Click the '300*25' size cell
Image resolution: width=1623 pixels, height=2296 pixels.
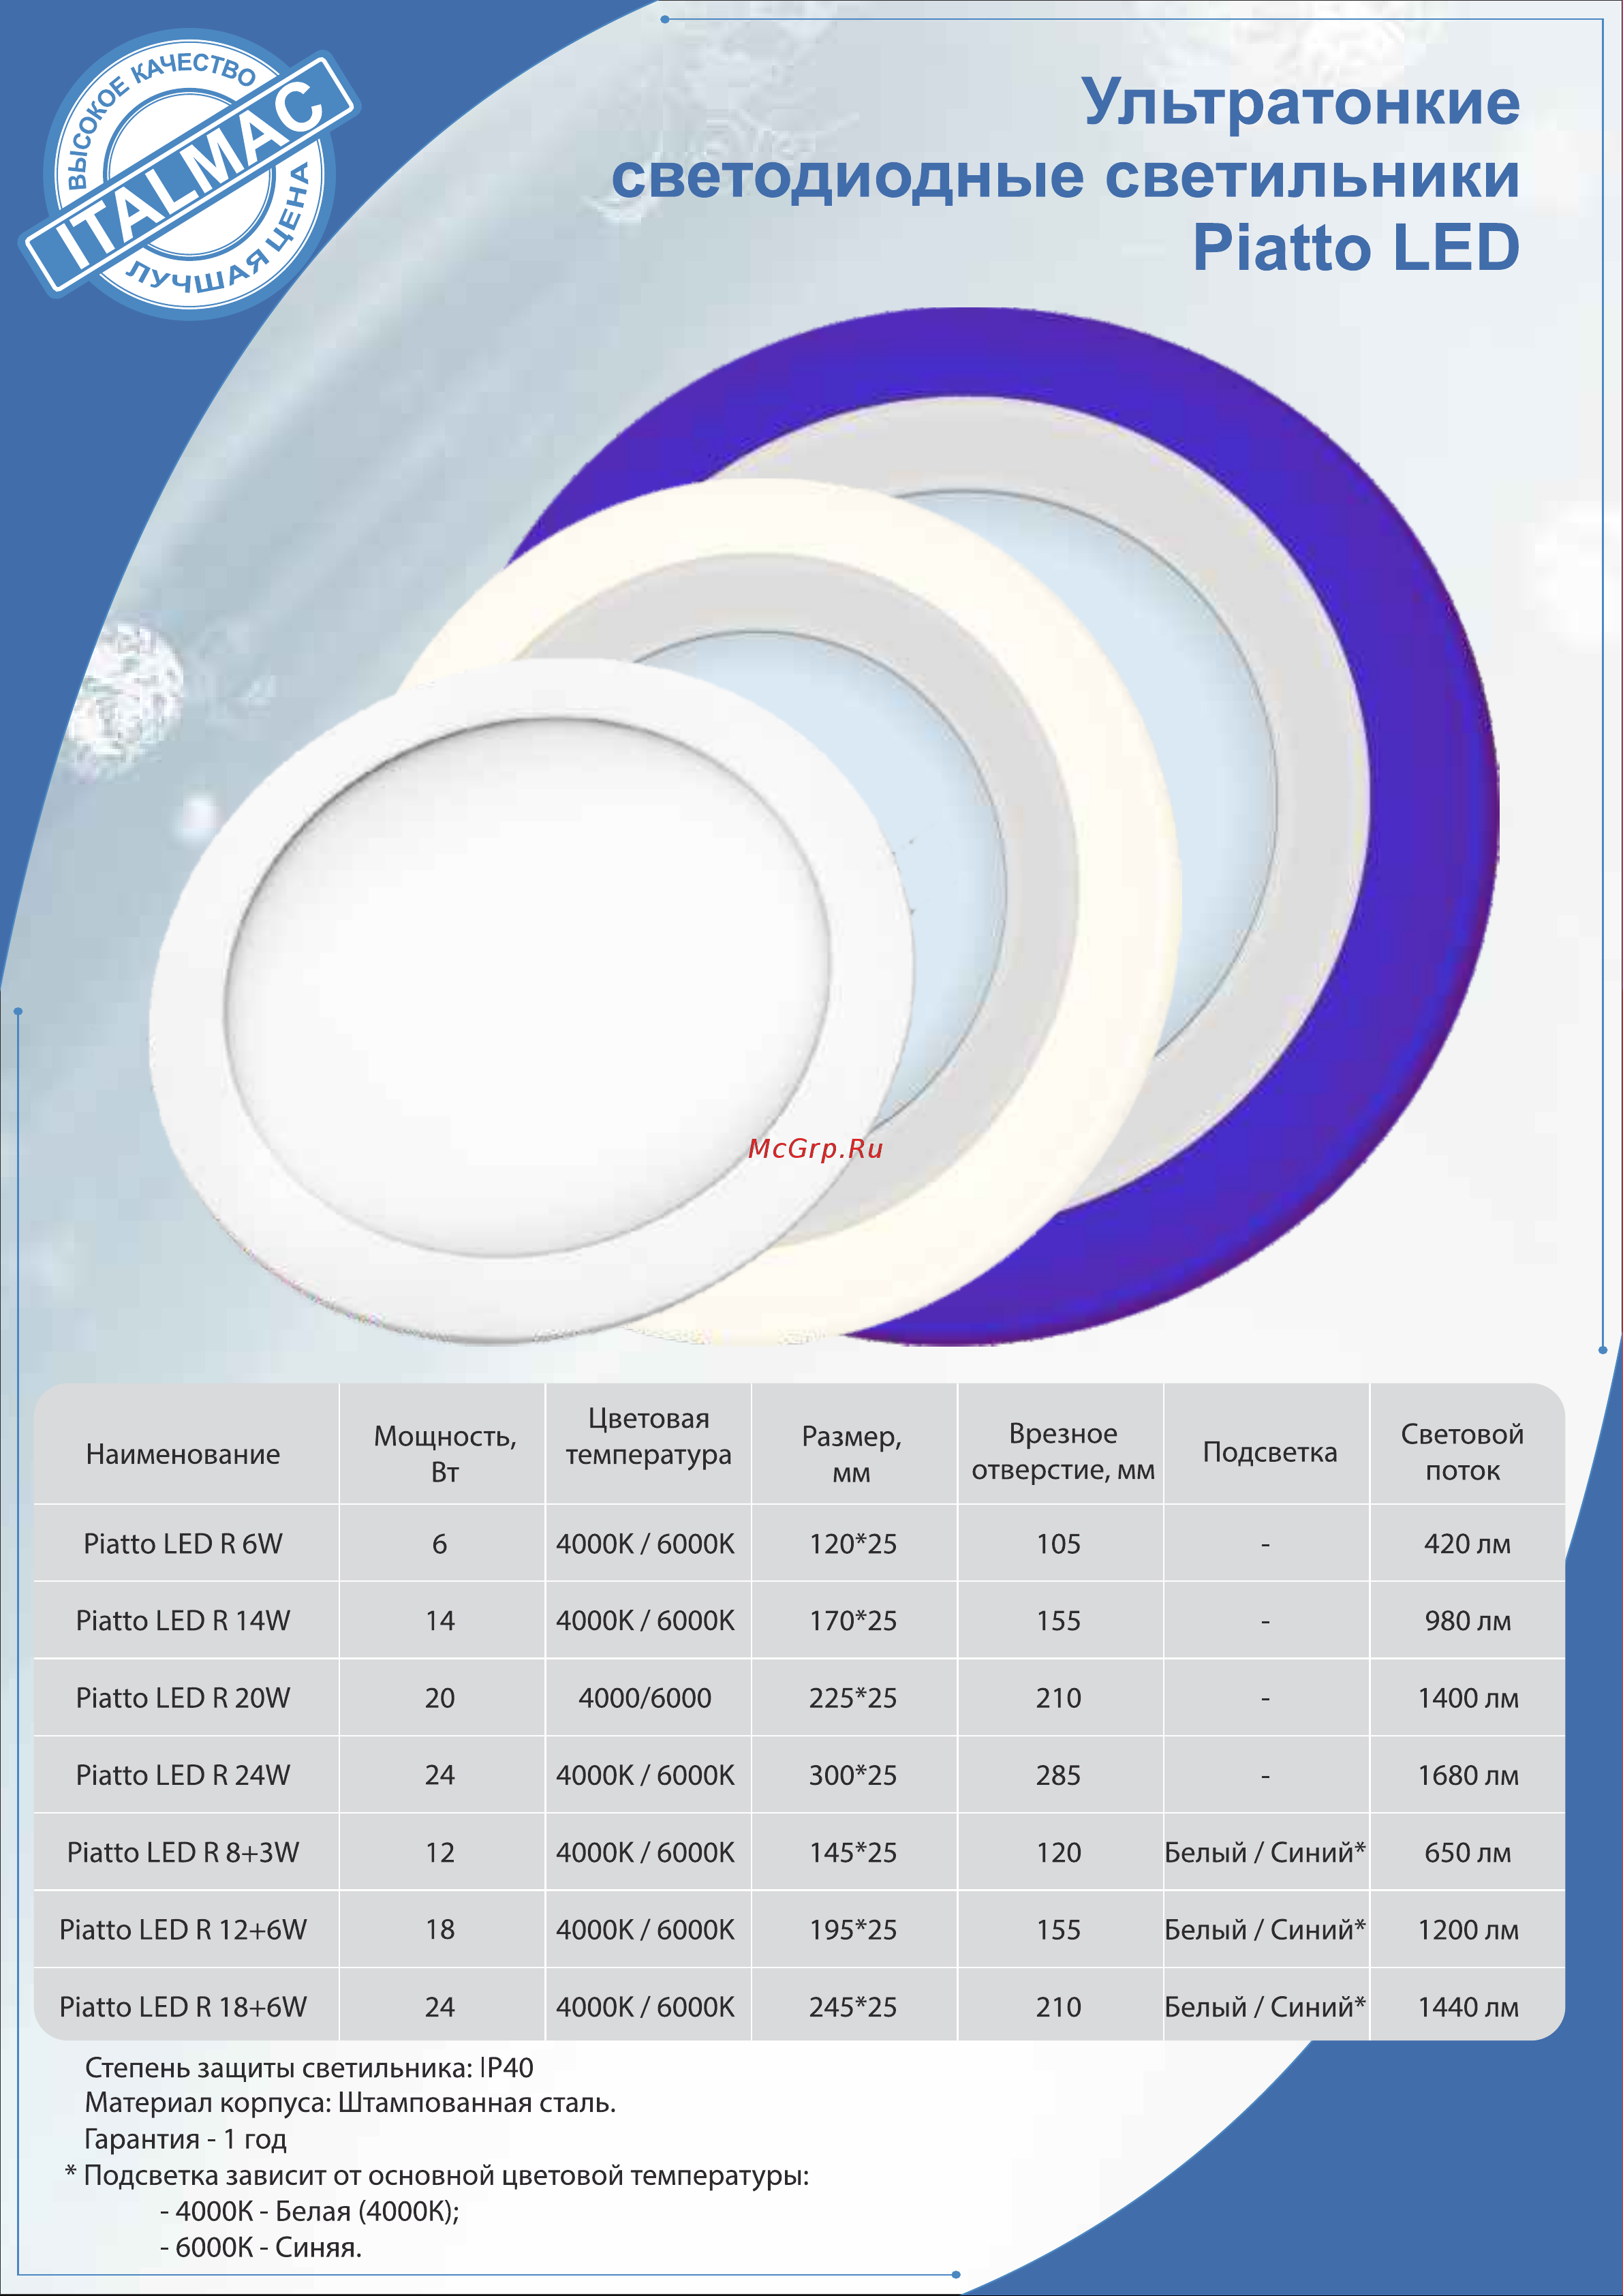click(853, 1775)
